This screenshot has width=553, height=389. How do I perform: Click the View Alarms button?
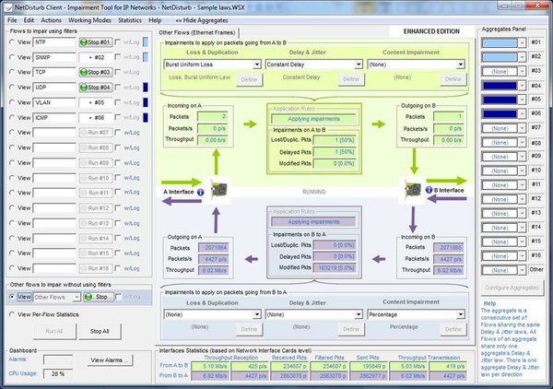pos(110,360)
